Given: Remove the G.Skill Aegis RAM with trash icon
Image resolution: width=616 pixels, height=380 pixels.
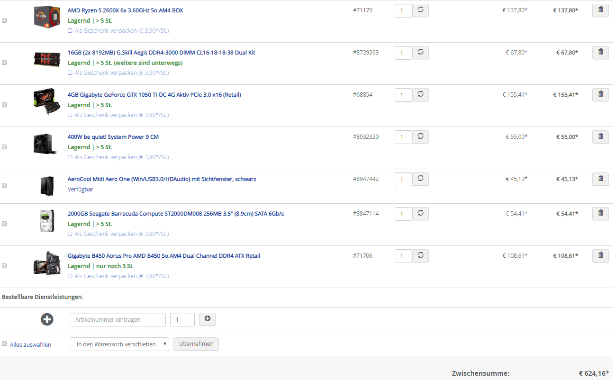Looking at the screenshot, I should 600,53.
